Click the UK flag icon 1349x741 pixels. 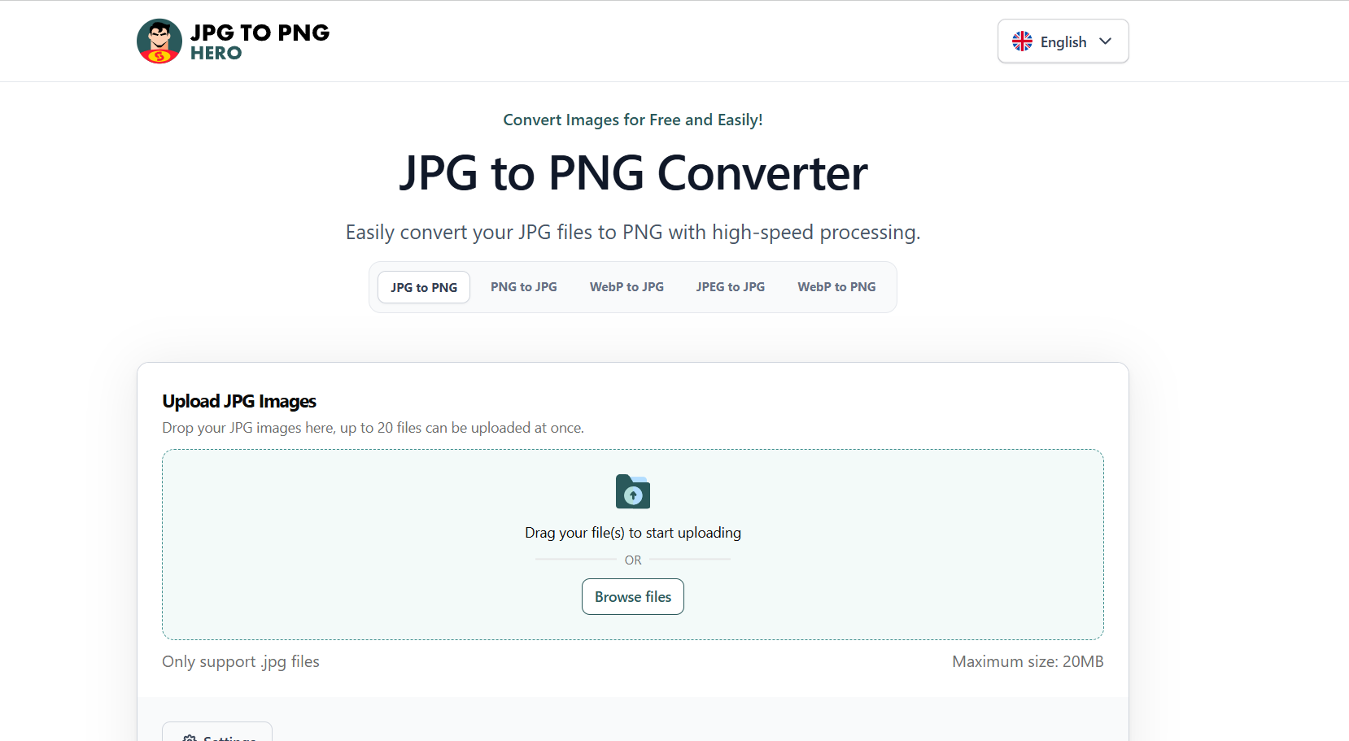pyautogui.click(x=1022, y=41)
